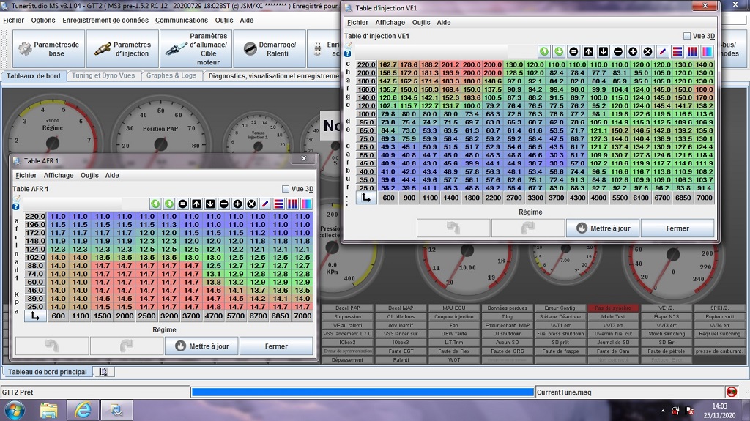Toggle Vue 3D checkbox in Table AFR 1
750x421 pixels.
point(286,189)
